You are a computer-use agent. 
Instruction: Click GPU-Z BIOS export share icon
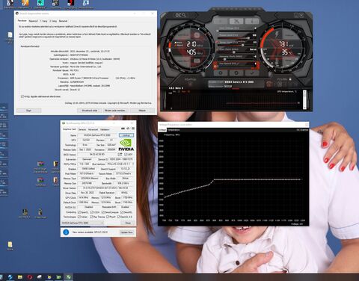(120, 155)
